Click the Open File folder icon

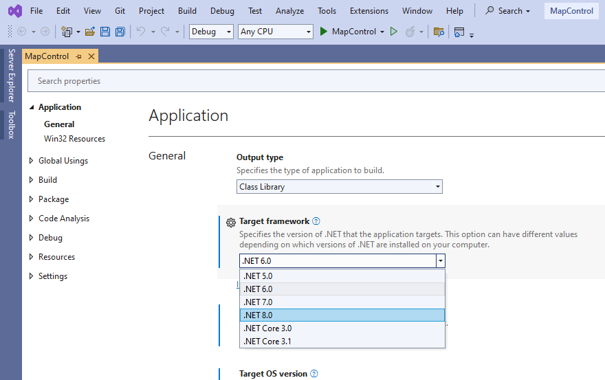(90, 32)
